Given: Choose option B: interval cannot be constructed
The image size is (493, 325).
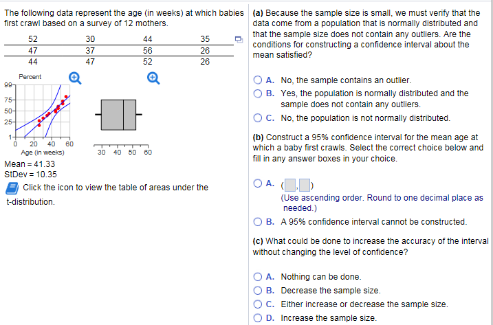Looking at the screenshot, I should [x=259, y=222].
